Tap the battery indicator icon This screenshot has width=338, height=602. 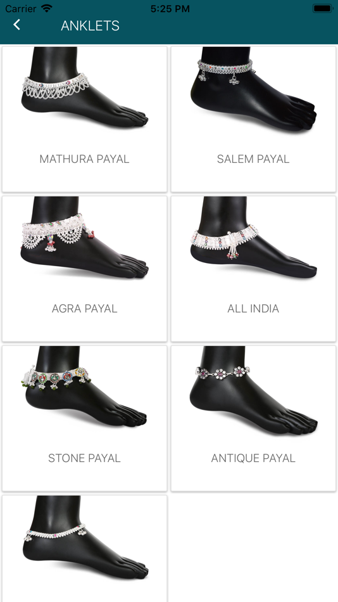pyautogui.click(x=322, y=8)
